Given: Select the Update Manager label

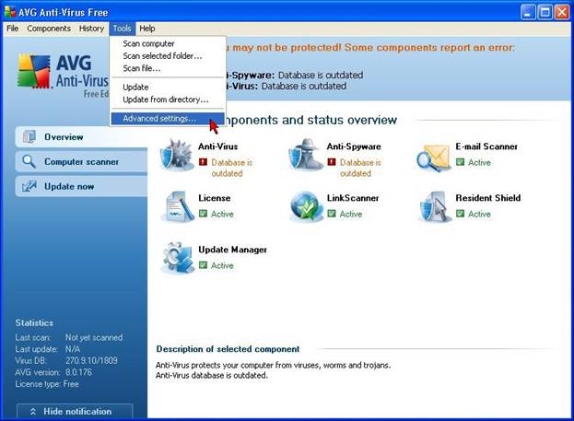Looking at the screenshot, I should click(x=232, y=250).
